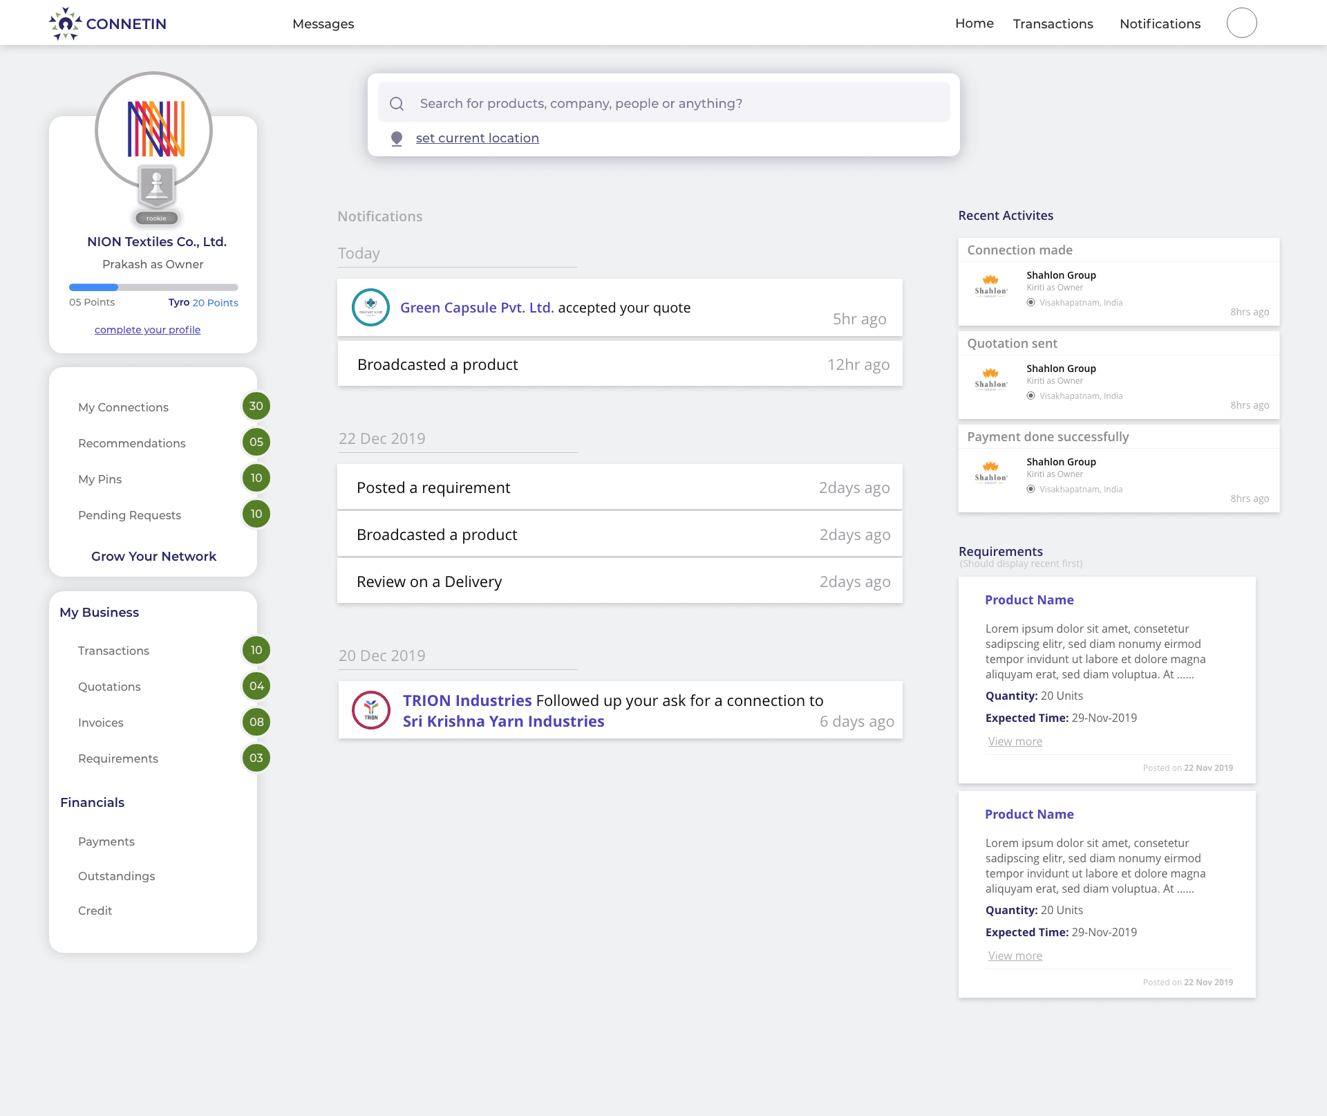The width and height of the screenshot is (1327, 1116).
Task: Go to Transactions in top navigation
Action: [1053, 24]
